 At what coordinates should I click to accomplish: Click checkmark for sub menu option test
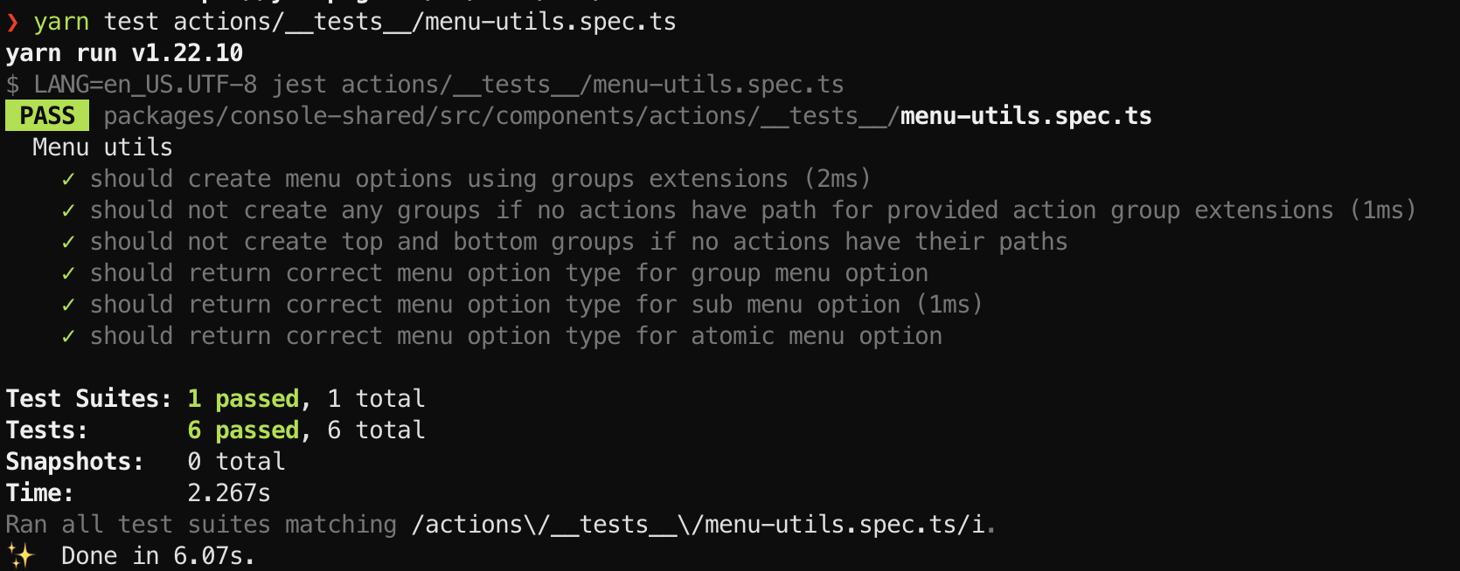[x=68, y=305]
